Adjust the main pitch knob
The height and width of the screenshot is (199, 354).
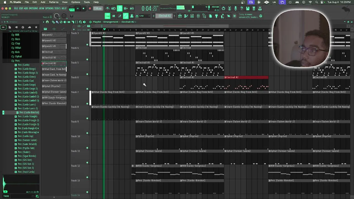pos(64,16)
